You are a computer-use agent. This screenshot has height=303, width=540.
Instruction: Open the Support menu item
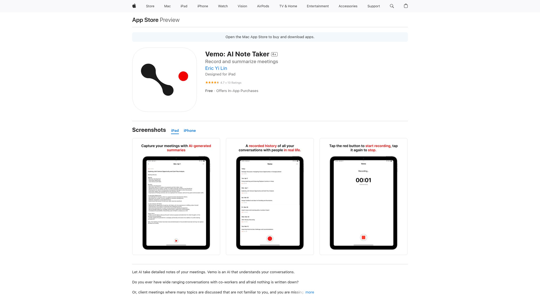(373, 6)
